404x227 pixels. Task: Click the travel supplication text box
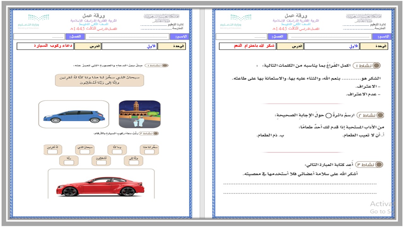[x=99, y=80]
